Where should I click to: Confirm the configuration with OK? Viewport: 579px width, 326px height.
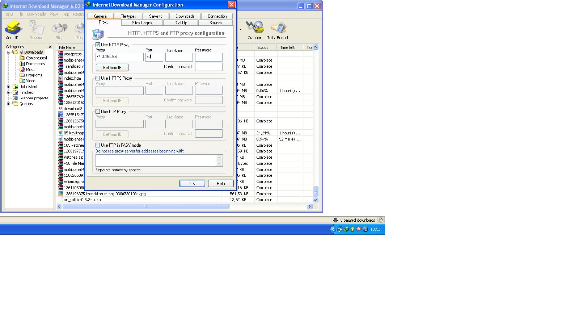tap(192, 184)
